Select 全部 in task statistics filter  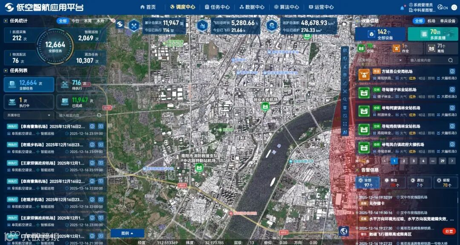63,21
